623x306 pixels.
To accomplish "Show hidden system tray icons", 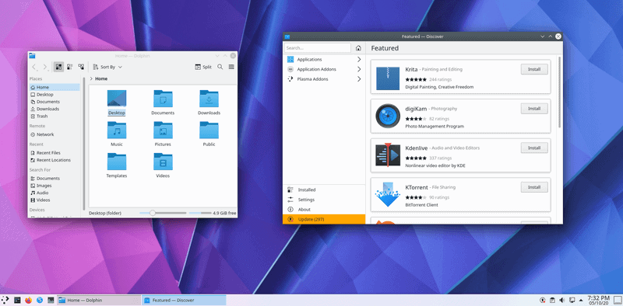I will 582,300.
